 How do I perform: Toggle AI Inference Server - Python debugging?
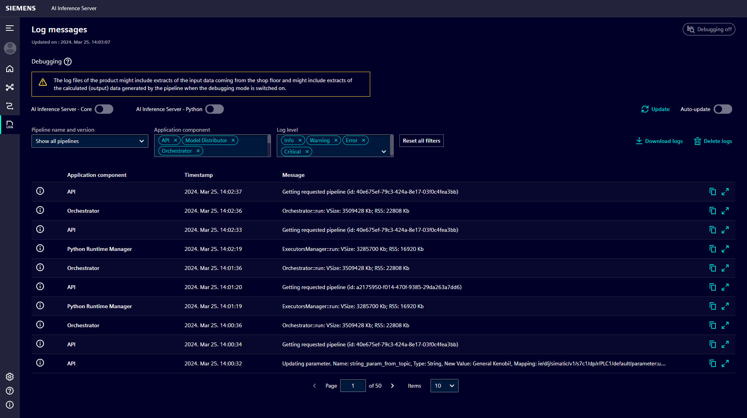pos(214,109)
